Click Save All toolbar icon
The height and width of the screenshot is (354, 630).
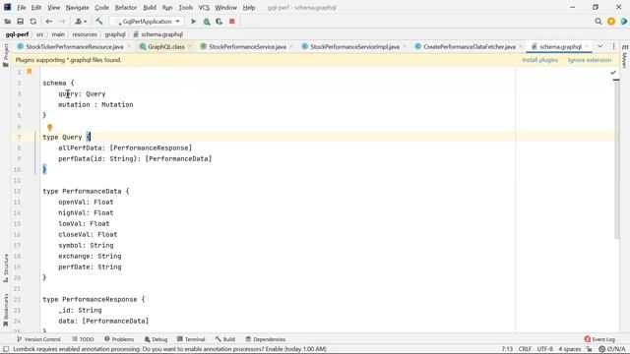pos(20,22)
